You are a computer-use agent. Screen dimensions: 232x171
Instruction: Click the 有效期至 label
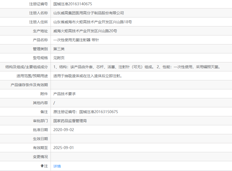[x=40, y=148]
